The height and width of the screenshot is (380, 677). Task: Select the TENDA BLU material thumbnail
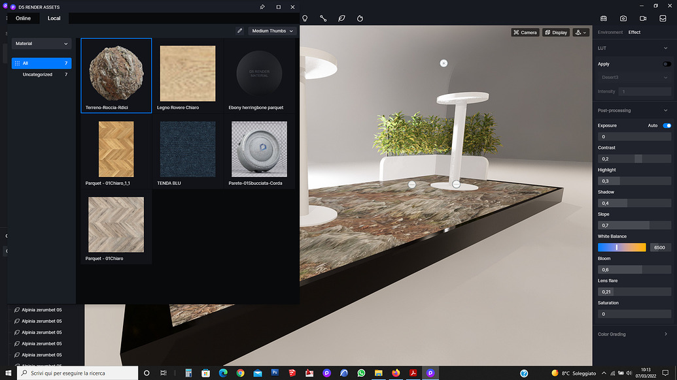point(188,149)
